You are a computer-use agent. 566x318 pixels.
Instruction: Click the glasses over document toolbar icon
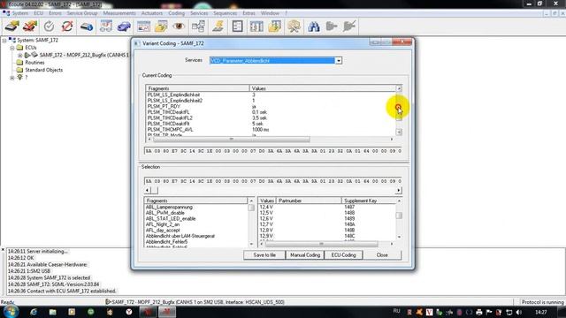tap(106, 26)
